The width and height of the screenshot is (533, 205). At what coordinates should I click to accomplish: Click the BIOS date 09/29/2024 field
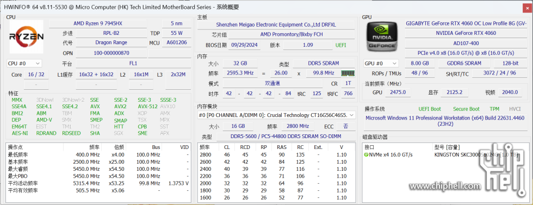pyautogui.click(x=244, y=45)
